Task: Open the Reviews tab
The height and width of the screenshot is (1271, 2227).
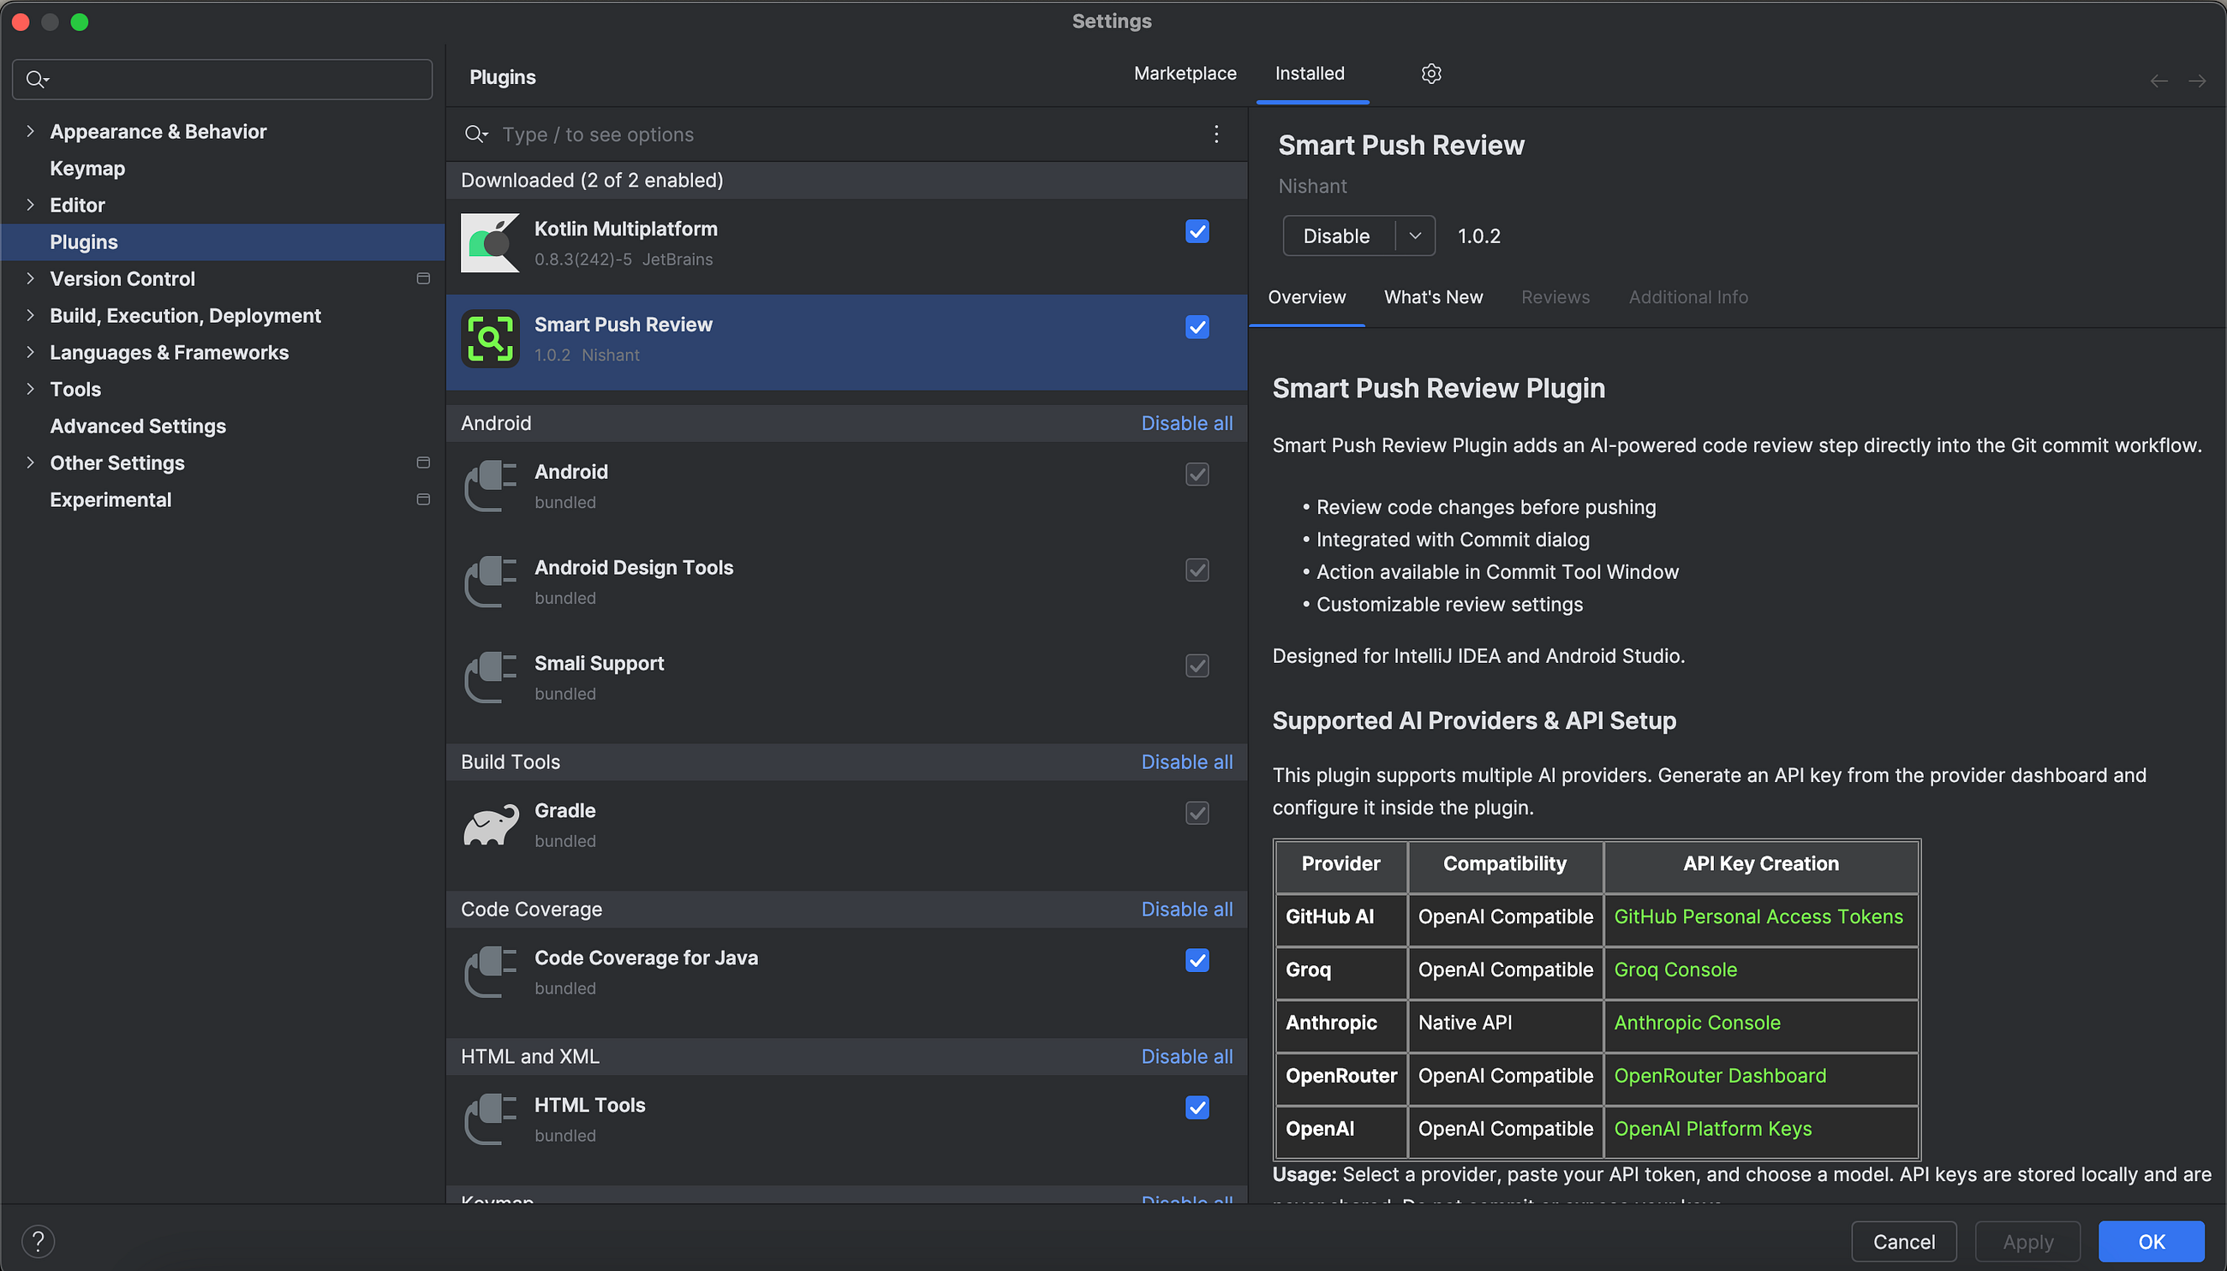Action: point(1555,297)
